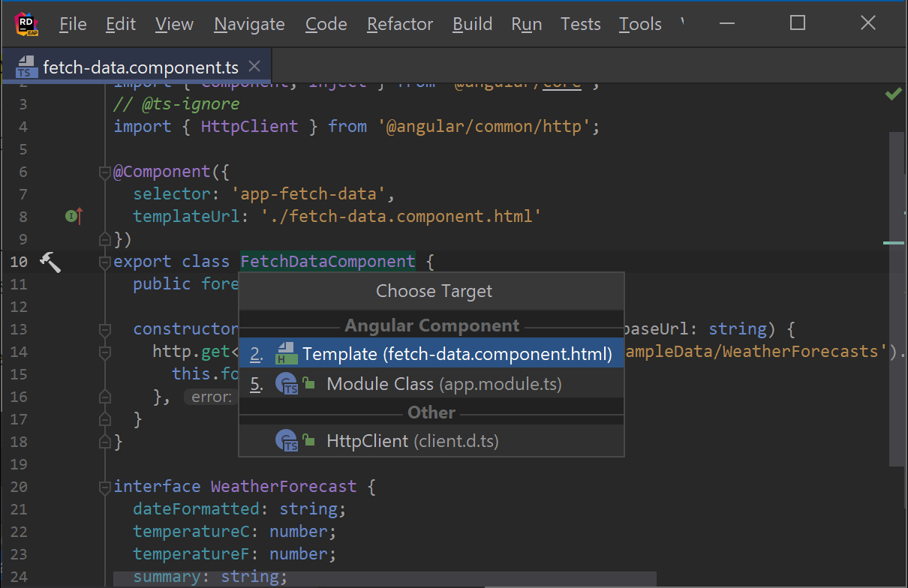908x588 pixels.
Task: Click TypeScript file icon on fetch-data tab
Action: click(26, 67)
